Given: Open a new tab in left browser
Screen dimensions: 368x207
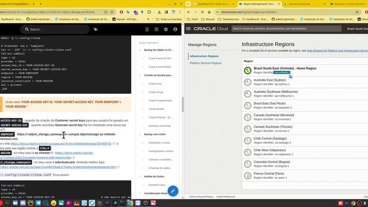Looking at the screenshot, I should pos(40,4).
